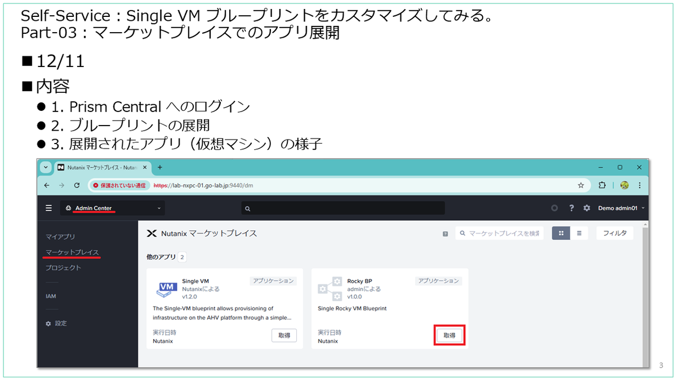676x380 pixels.
Task: Open the フィルタ button
Action: coord(615,233)
